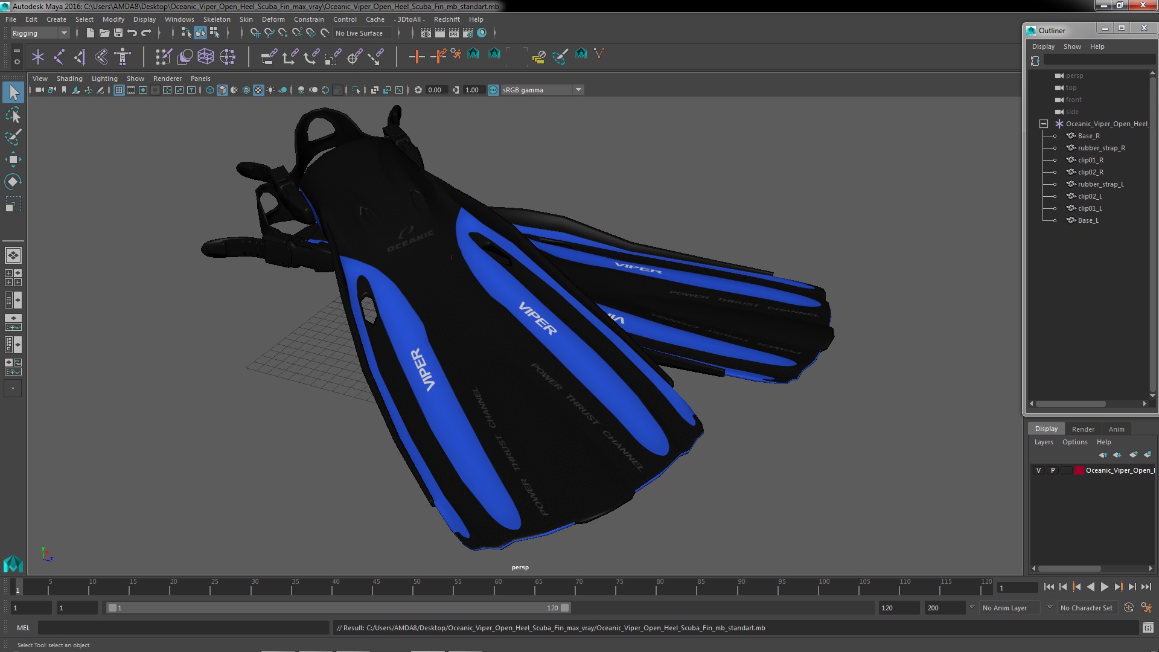Open the Skeleton menu
Viewport: 1159px width, 652px height.
(217, 19)
